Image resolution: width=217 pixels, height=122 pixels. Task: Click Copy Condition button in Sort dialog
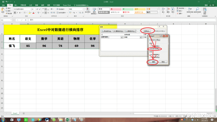pos(130,31)
